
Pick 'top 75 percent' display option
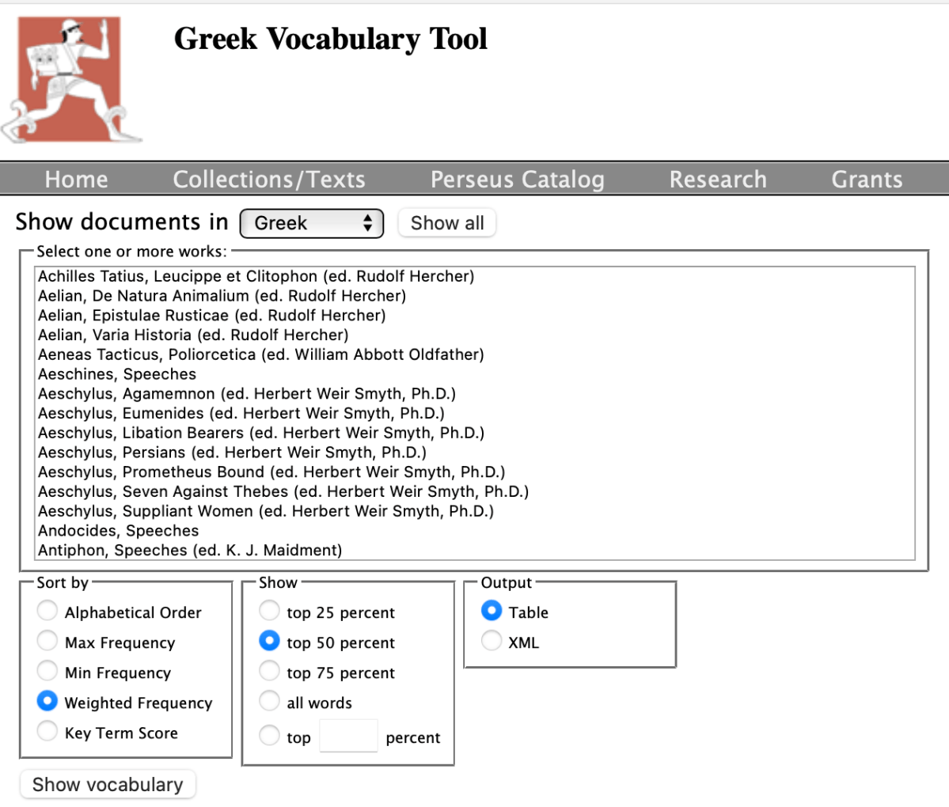(269, 671)
